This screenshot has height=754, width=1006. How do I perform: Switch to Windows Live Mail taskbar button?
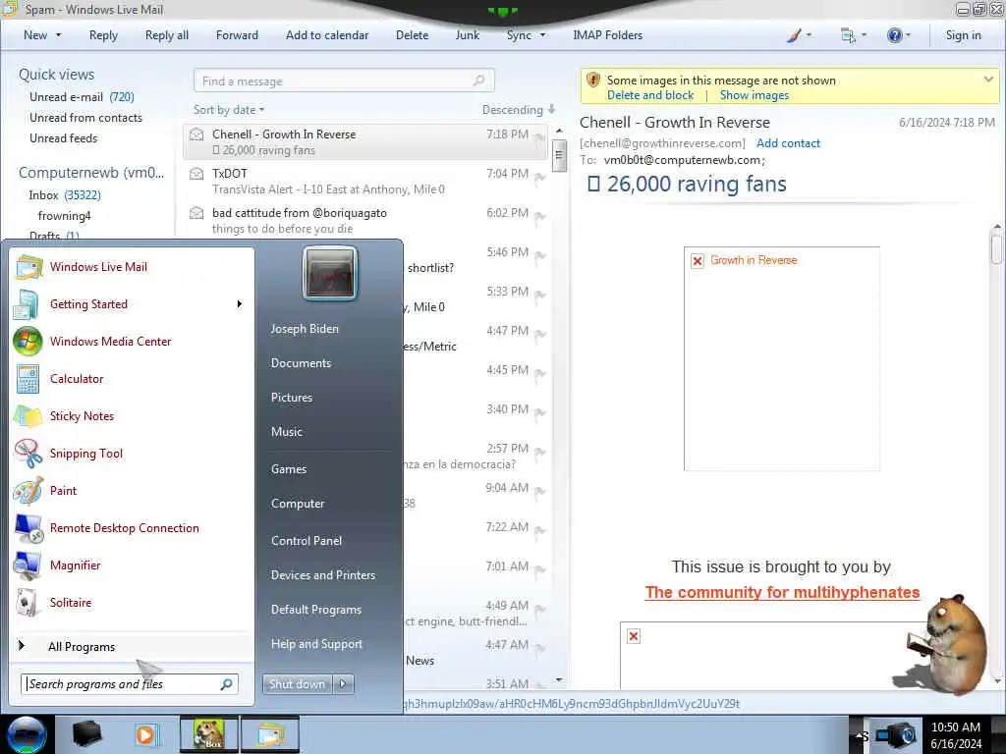point(271,734)
